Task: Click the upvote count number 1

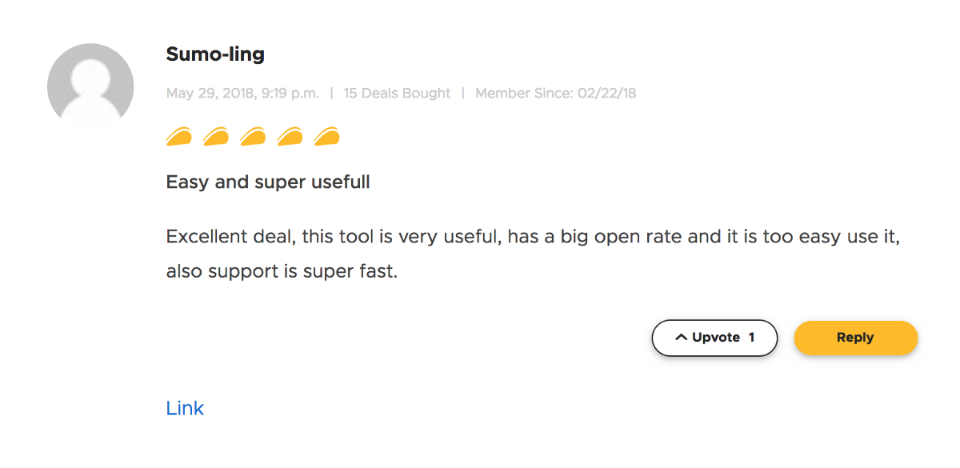Action: point(751,338)
